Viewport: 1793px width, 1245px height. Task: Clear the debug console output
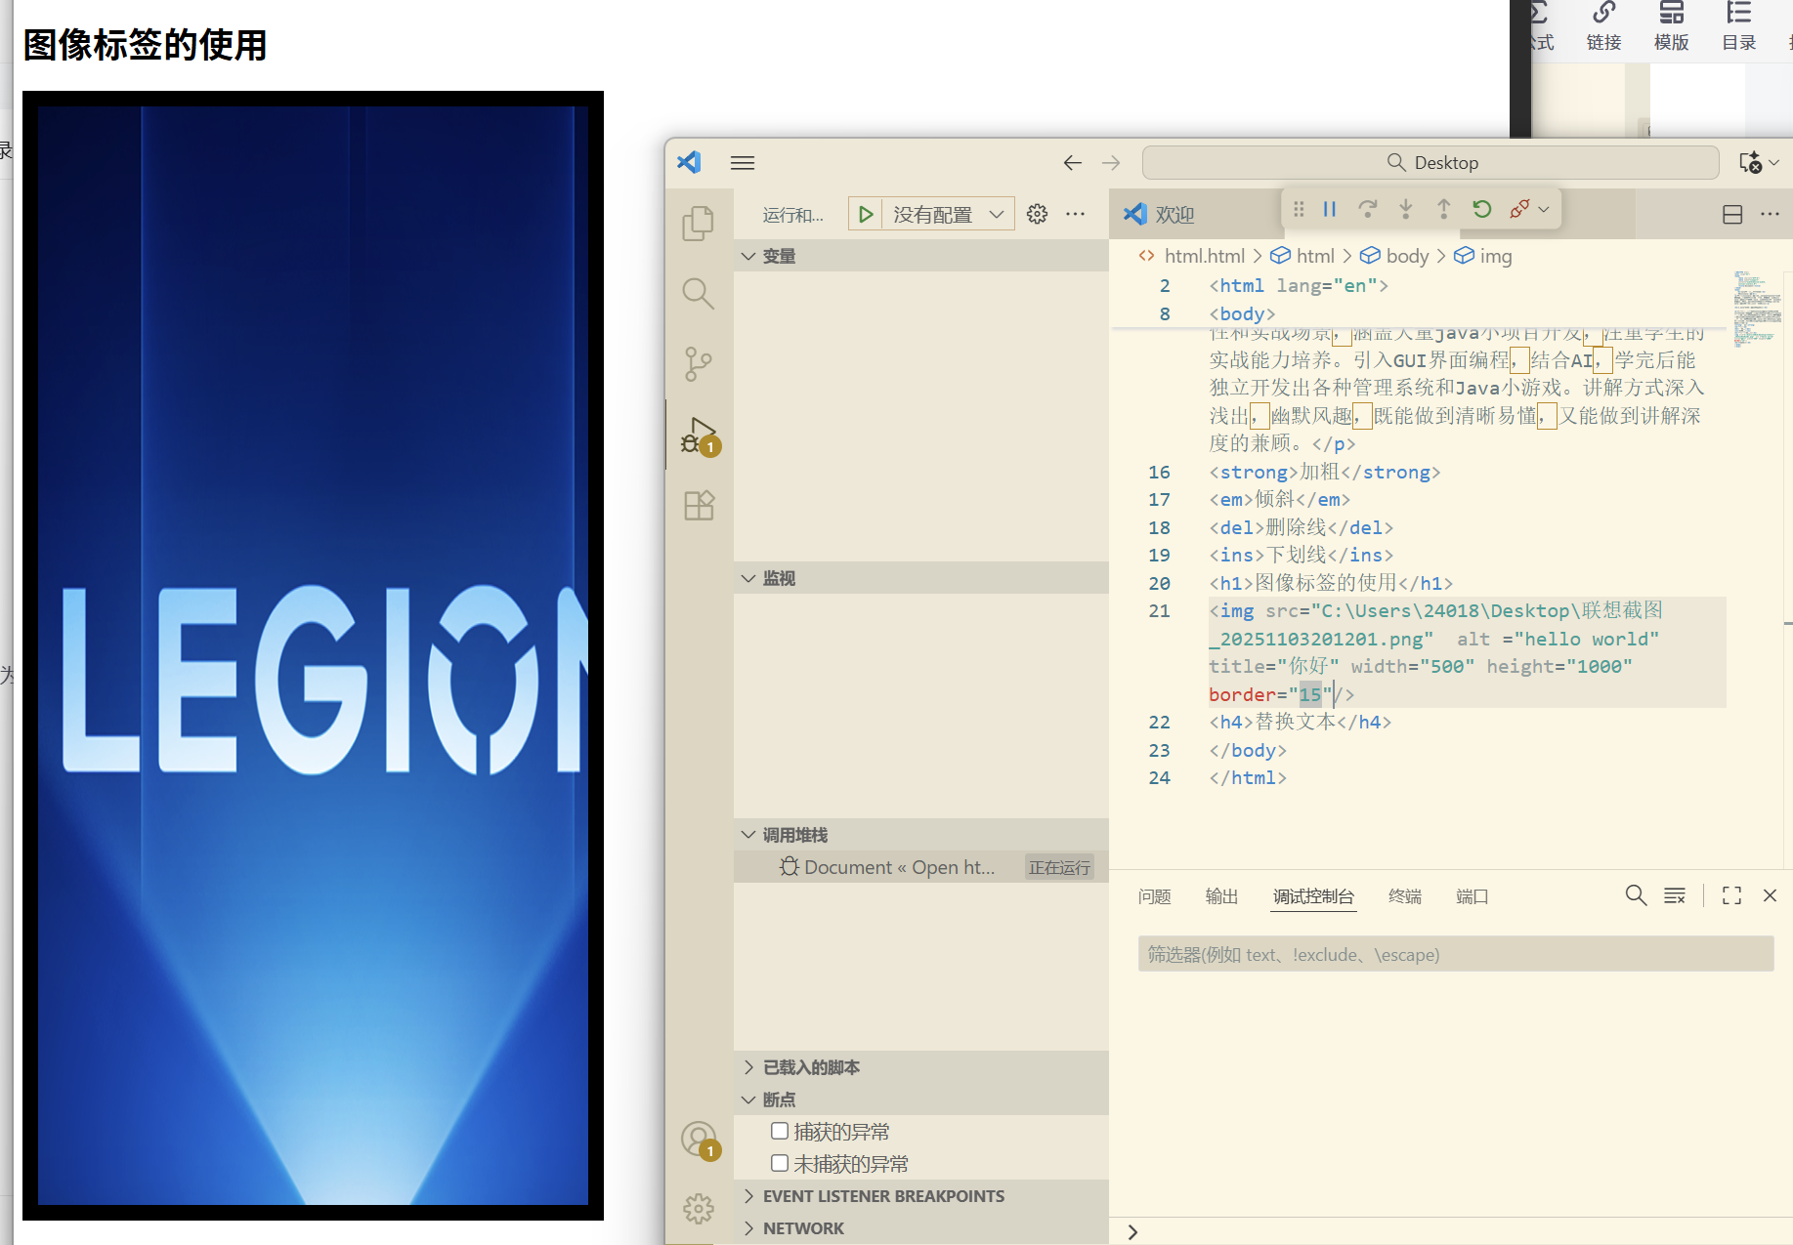pyautogui.click(x=1675, y=895)
